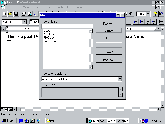Open the Table menu
Image resolution: width=165 pixels, height=124 pixels.
70,7
